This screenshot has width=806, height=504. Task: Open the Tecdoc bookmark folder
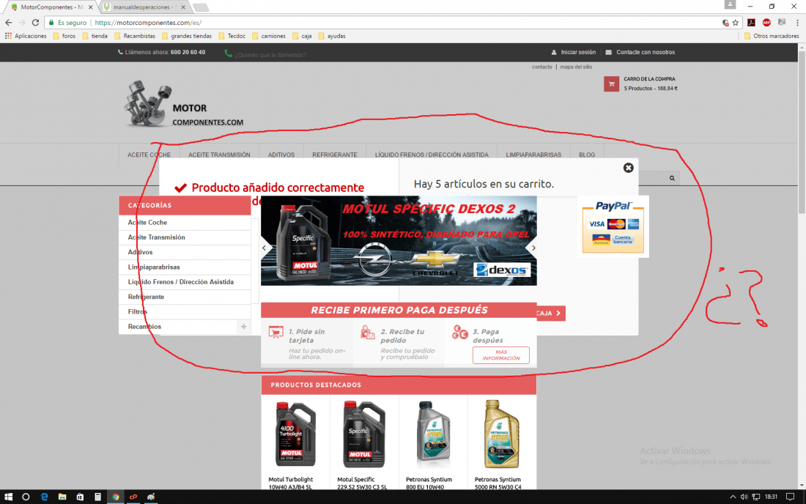tap(232, 36)
